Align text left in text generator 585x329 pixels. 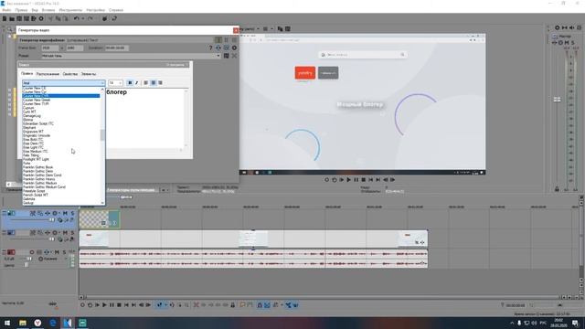coord(146,83)
